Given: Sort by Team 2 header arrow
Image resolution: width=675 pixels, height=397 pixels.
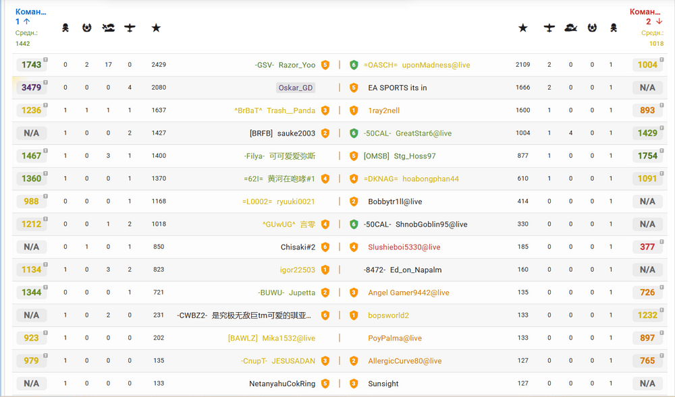Looking at the screenshot, I should coord(659,22).
